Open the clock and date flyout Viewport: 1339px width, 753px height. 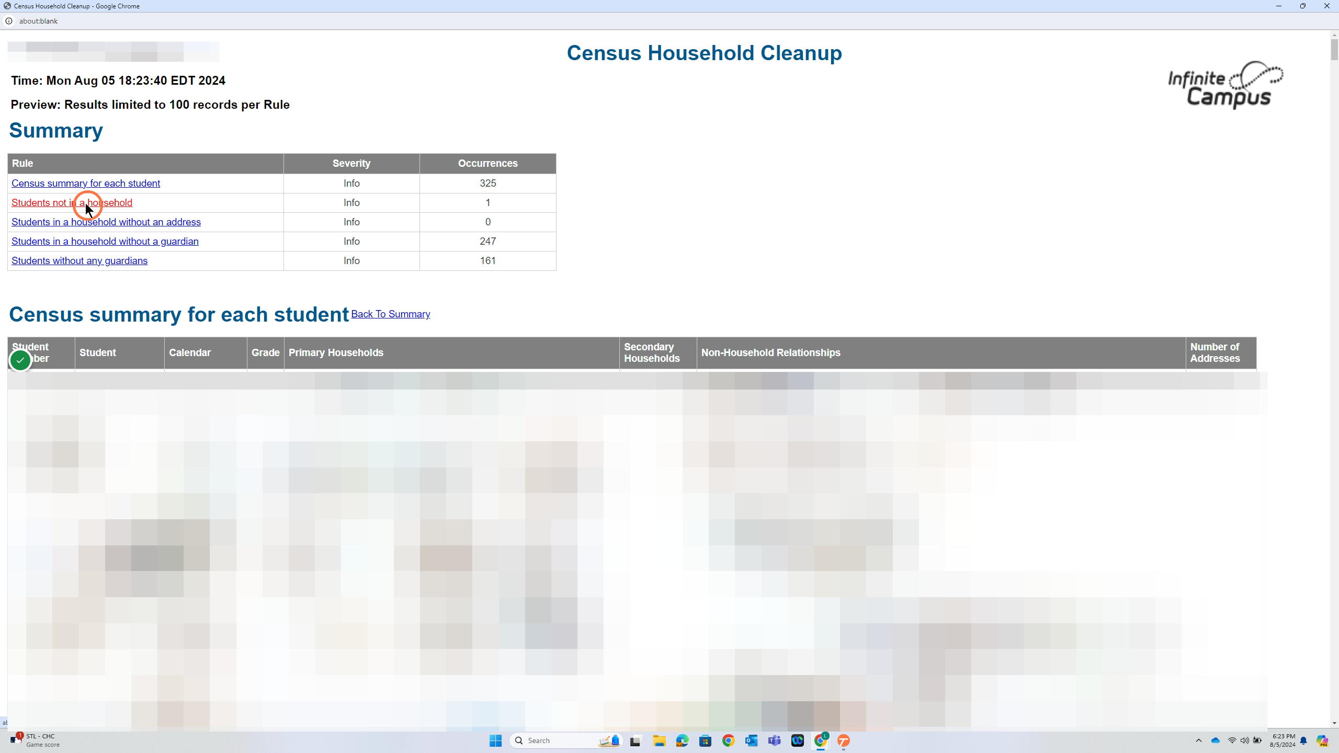tap(1283, 740)
